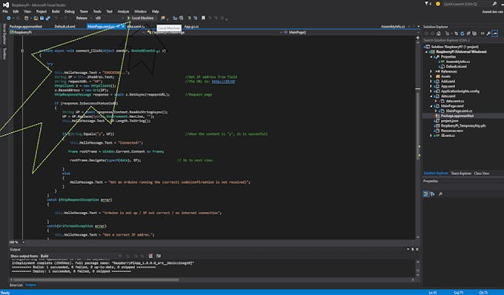The height and width of the screenshot is (295, 504).
Task: Open the Team menu
Action: click(x=84, y=11)
